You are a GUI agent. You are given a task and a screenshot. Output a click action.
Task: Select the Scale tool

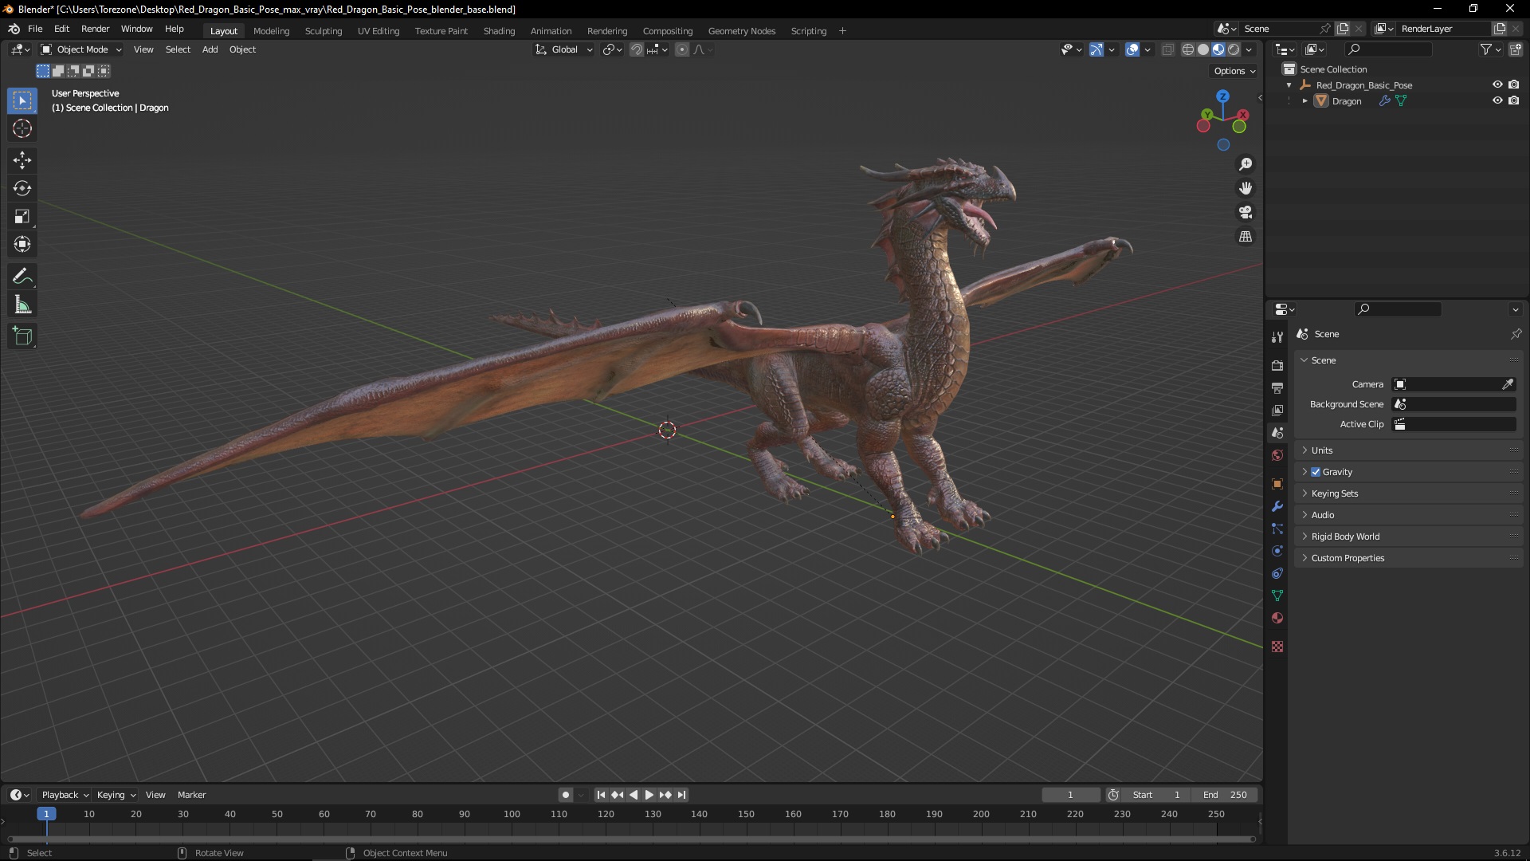(x=22, y=216)
